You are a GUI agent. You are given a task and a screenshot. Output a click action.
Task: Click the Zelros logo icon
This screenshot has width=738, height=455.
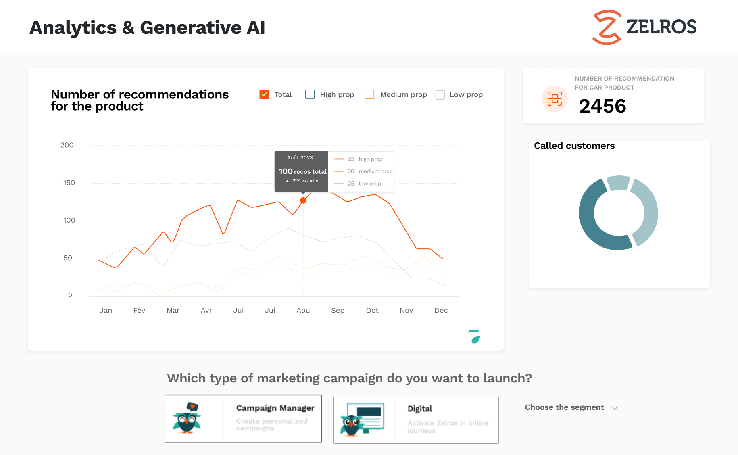(x=607, y=27)
